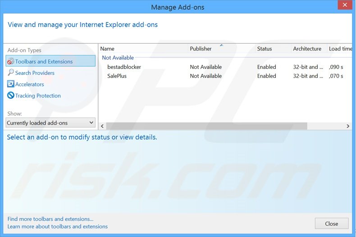Click the Tracking Protection blocked icon
The width and height of the screenshot is (356, 237).
pos(11,96)
